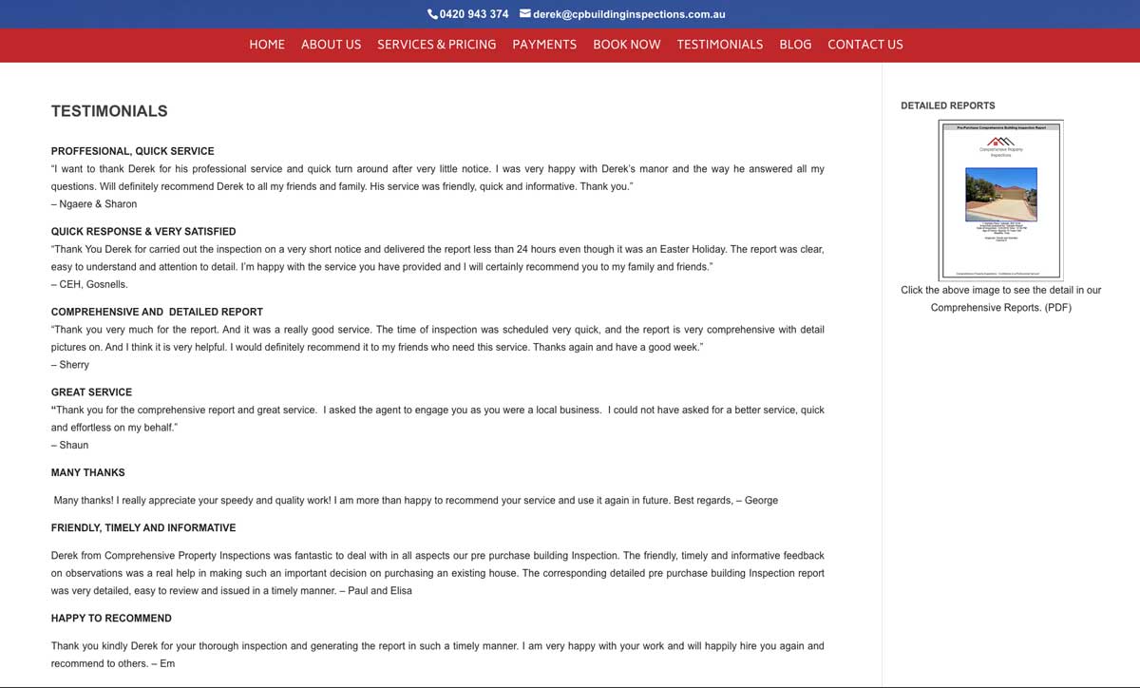1140x688 pixels.
Task: Call phone number 0420 943 374
Action: coord(473,14)
